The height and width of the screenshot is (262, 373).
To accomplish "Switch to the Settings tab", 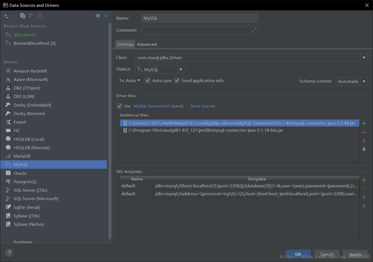I will 125,44.
